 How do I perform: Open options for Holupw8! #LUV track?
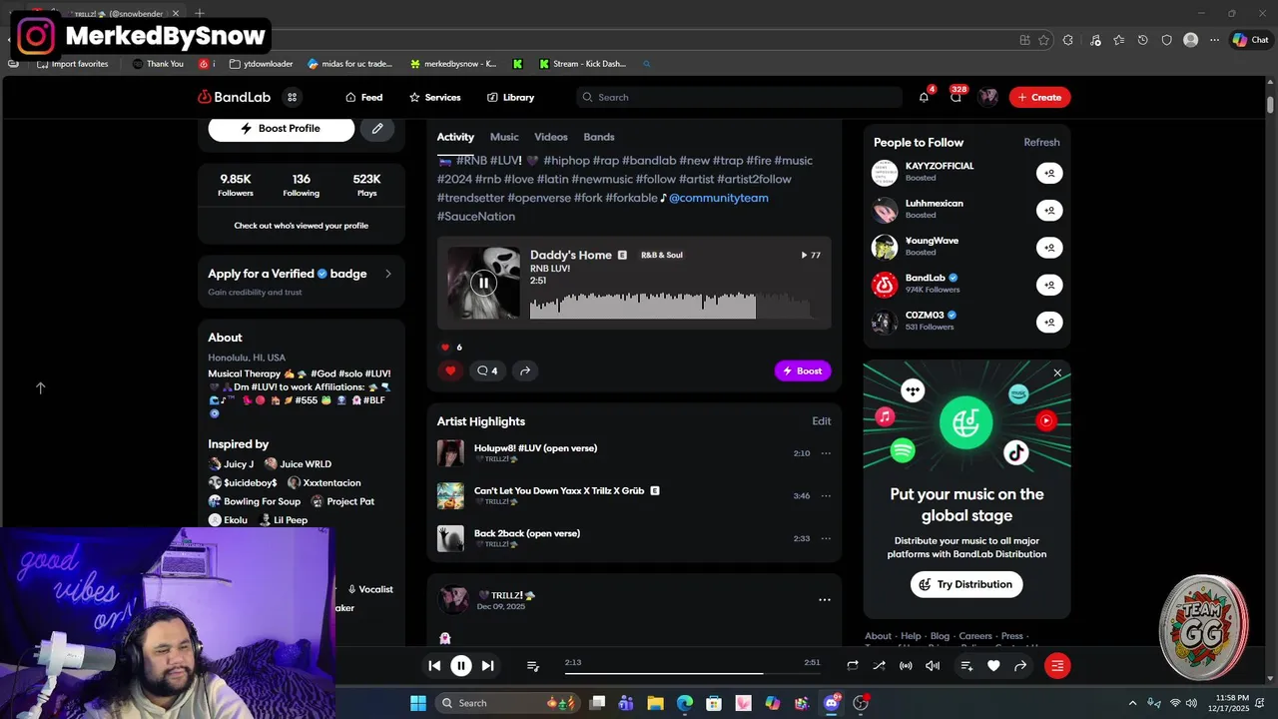(826, 453)
